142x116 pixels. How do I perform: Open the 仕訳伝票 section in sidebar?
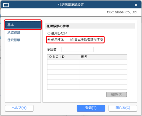tap(14, 40)
